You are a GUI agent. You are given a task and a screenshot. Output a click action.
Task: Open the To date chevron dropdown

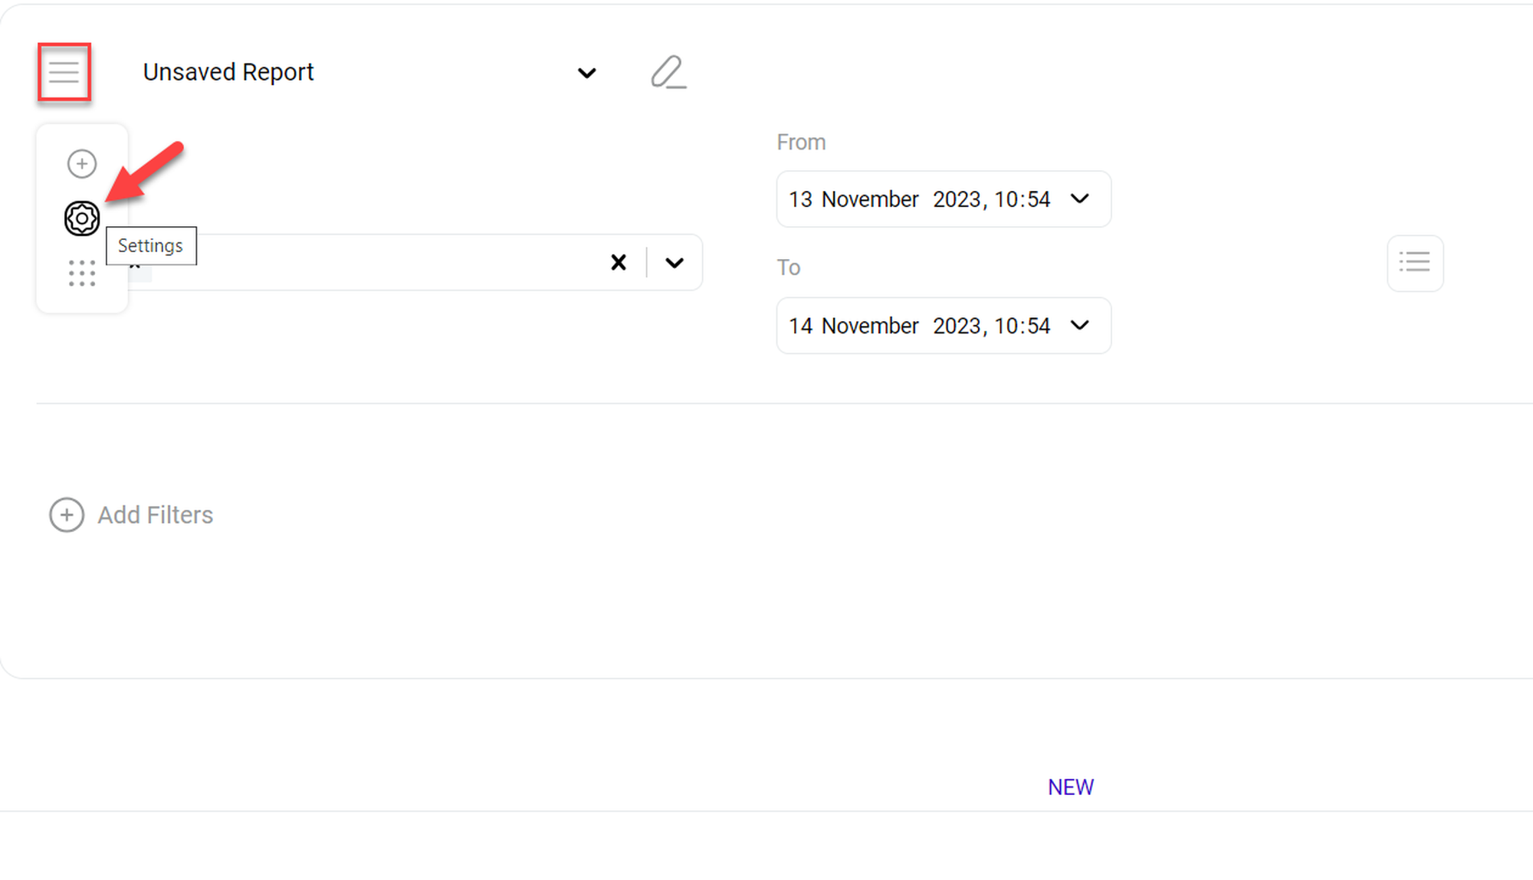1080,326
